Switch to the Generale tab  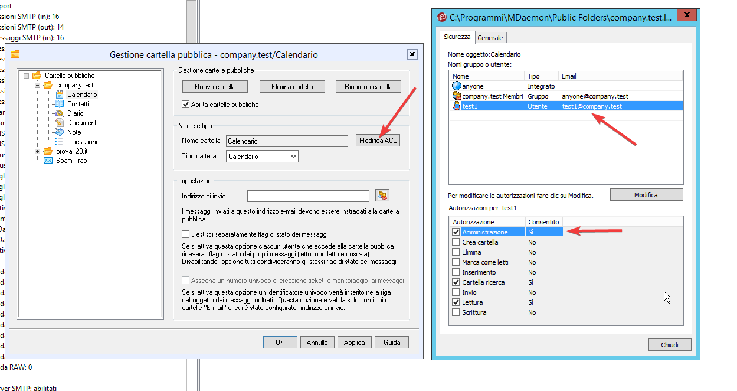pyautogui.click(x=490, y=38)
